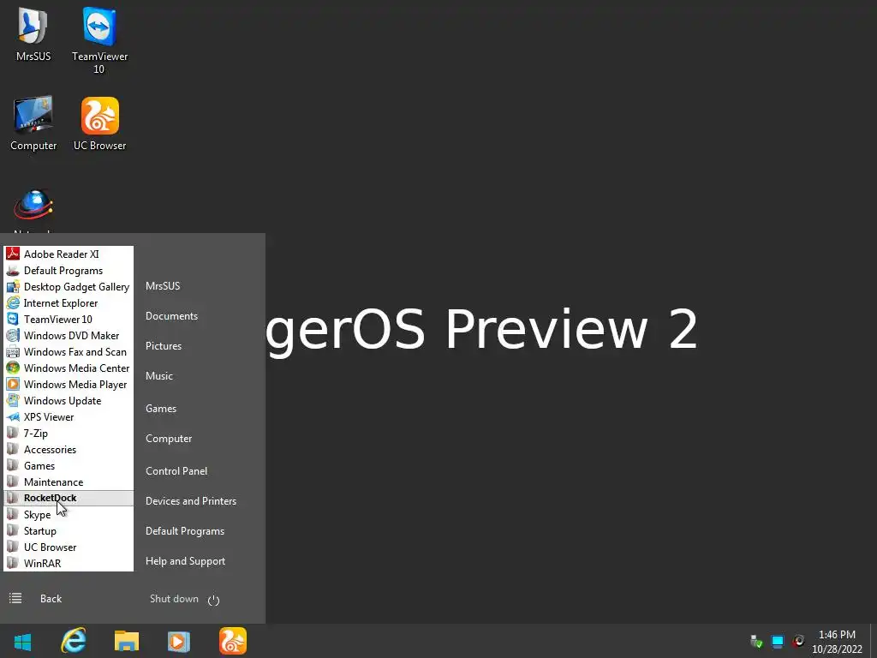This screenshot has width=877, height=658.
Task: Open Windows Media Player from the programs list
Action: pos(69,385)
